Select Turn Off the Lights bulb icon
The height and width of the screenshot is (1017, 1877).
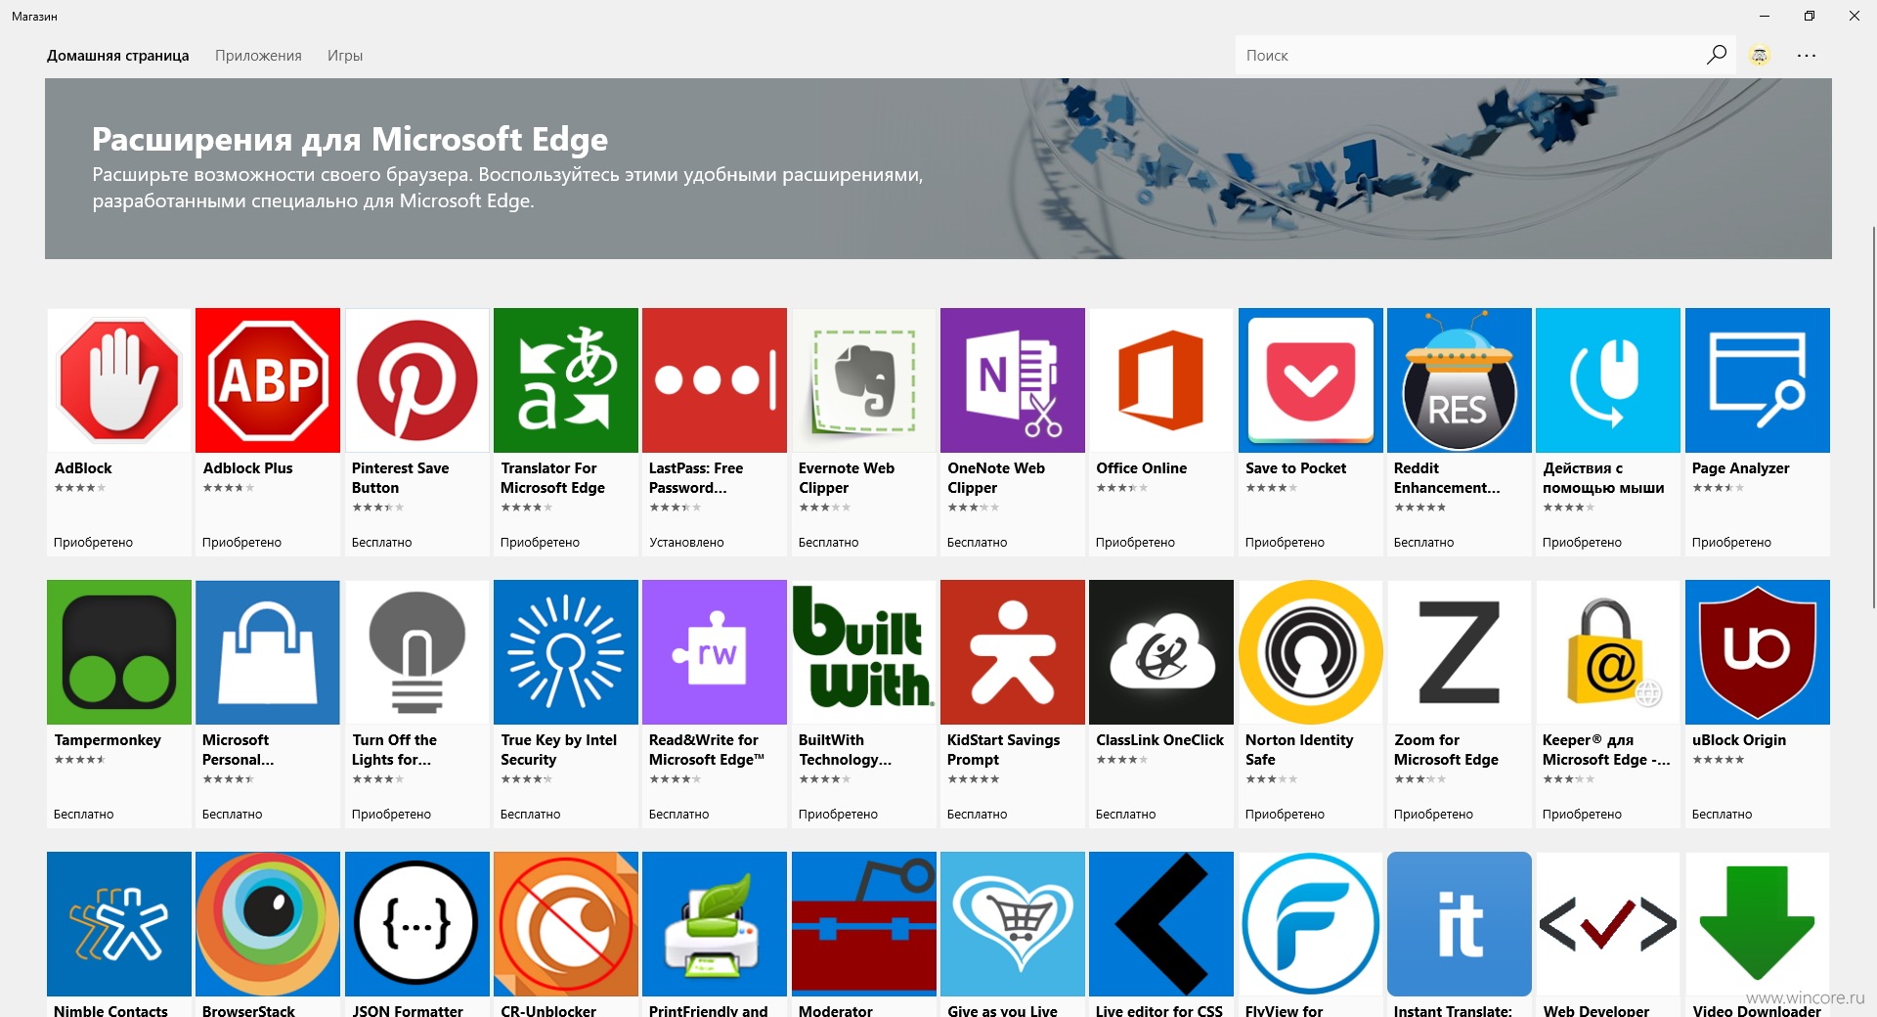click(417, 652)
